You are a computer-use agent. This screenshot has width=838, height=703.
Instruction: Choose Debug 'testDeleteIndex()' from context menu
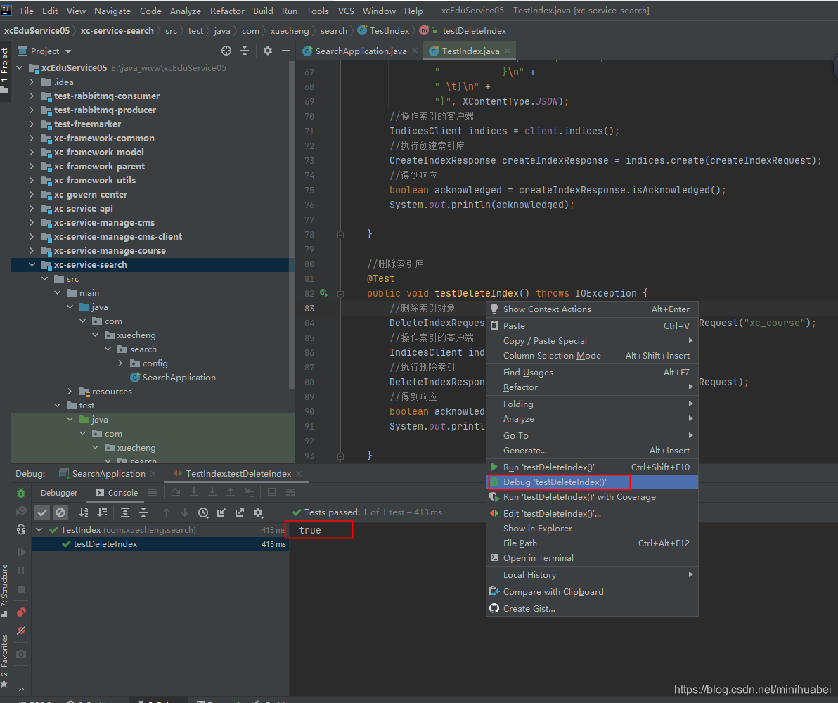592,482
